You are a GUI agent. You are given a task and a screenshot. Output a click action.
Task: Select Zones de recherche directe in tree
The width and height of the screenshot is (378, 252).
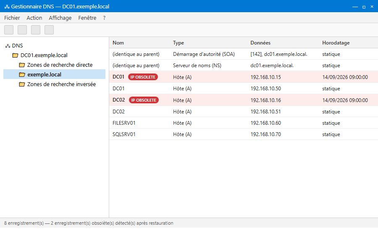click(x=60, y=65)
